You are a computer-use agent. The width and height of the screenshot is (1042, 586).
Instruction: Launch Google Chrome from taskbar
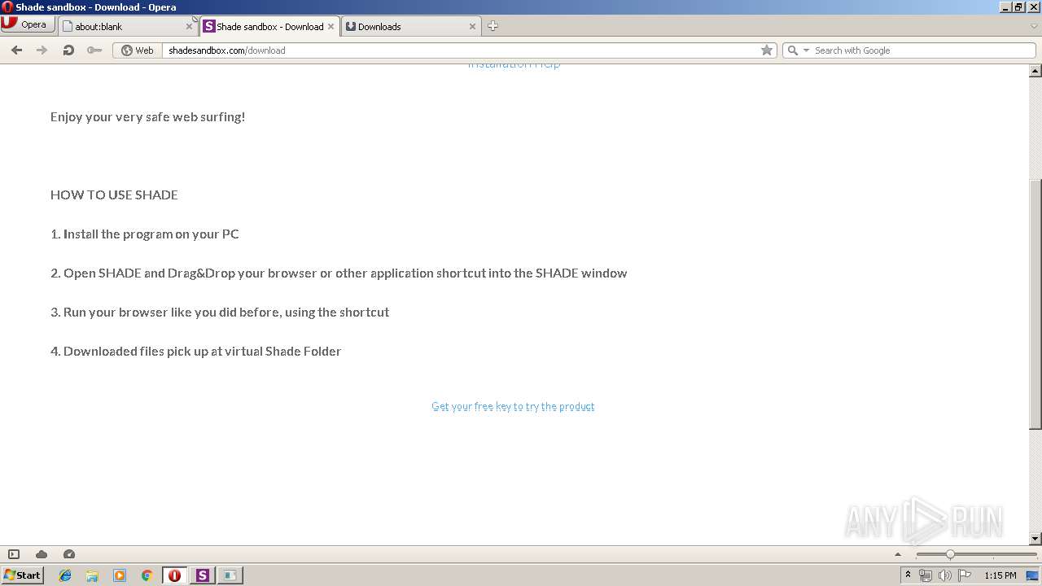coord(147,575)
